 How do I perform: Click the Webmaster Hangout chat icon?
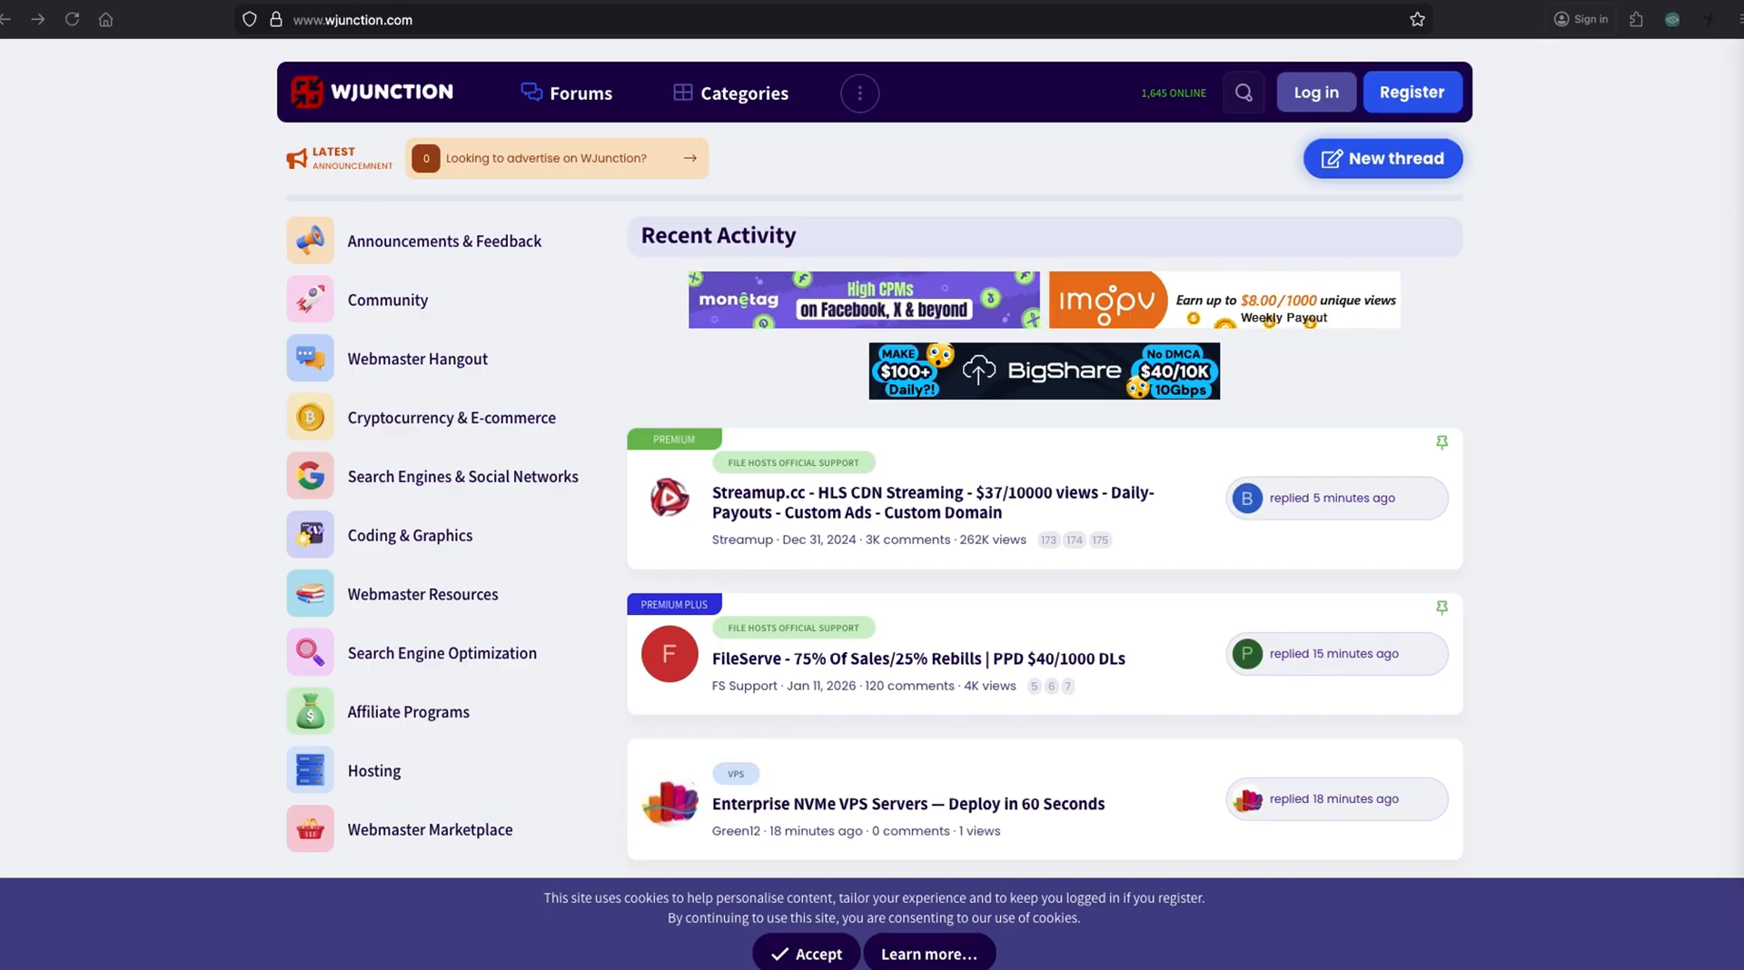coord(310,359)
